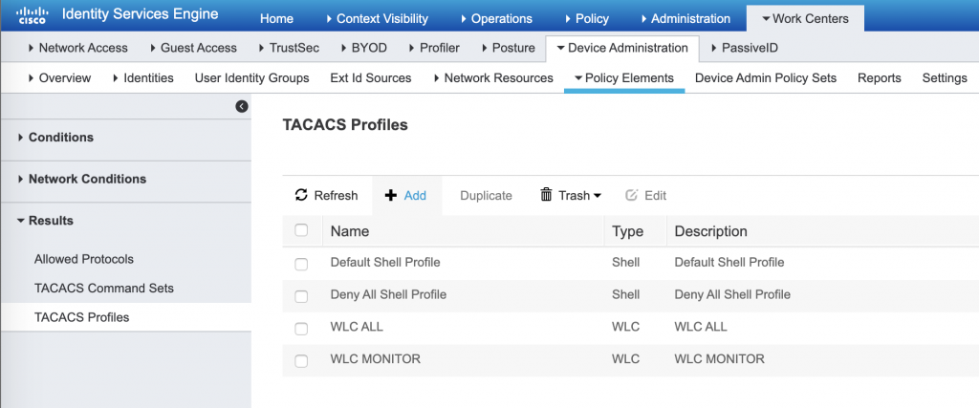Click the Duplicate button
The image size is (979, 408).
(x=486, y=195)
